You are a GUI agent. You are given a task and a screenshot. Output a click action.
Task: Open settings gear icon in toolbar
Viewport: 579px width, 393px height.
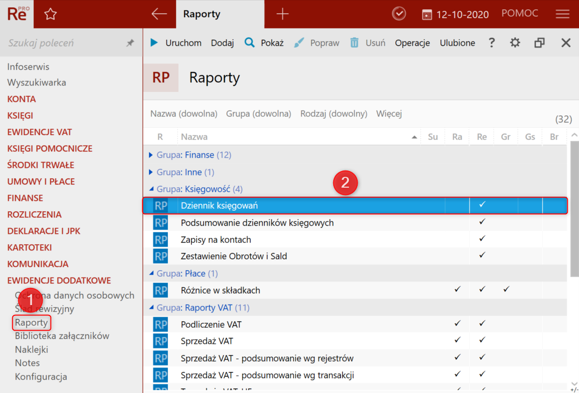coord(515,43)
